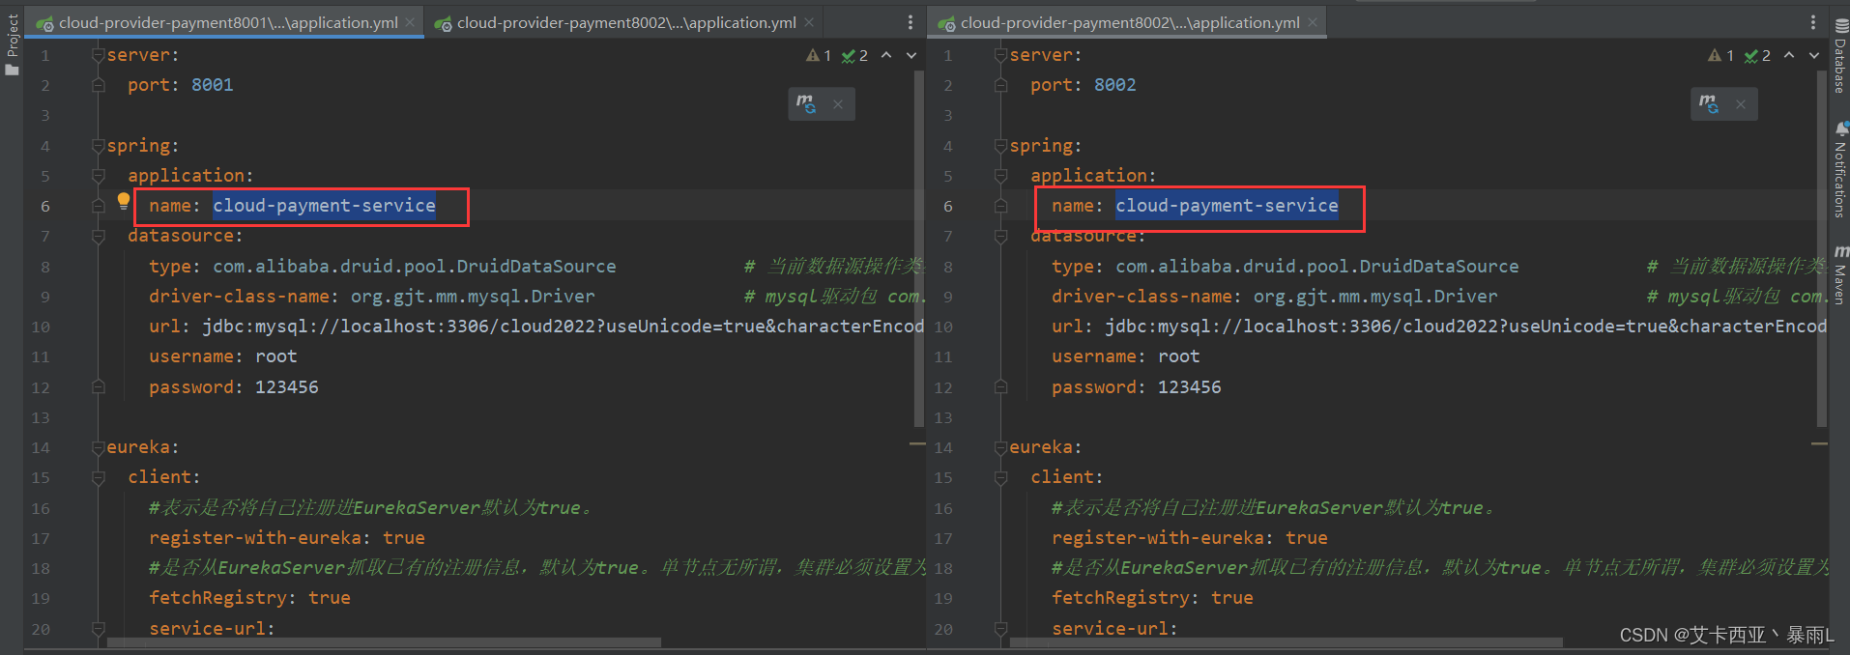Collapse the client block in port 8001 file
Viewport: 1850px width, 655px height.
(98, 477)
